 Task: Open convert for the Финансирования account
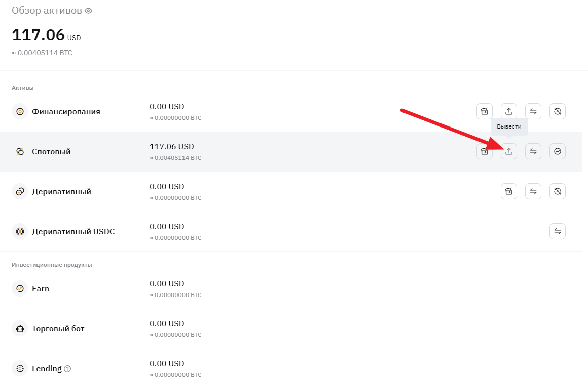[x=558, y=111]
